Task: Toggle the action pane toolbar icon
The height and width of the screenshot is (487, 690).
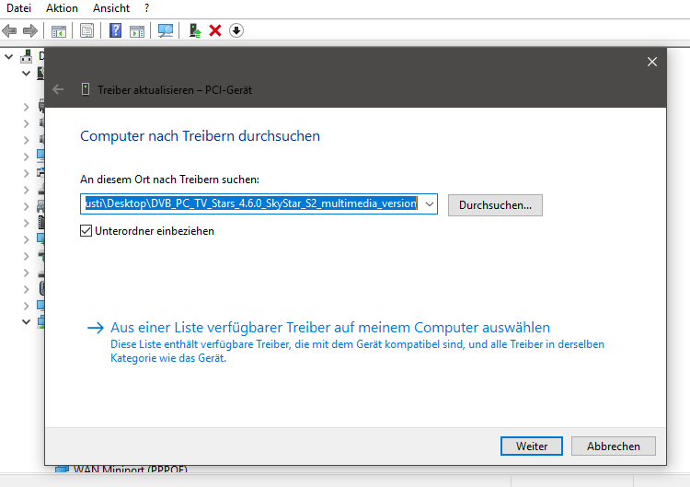Action: (137, 30)
